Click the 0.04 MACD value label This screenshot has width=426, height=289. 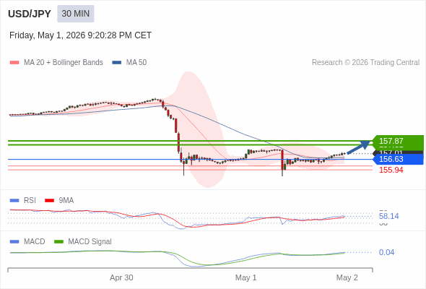pyautogui.click(x=386, y=253)
